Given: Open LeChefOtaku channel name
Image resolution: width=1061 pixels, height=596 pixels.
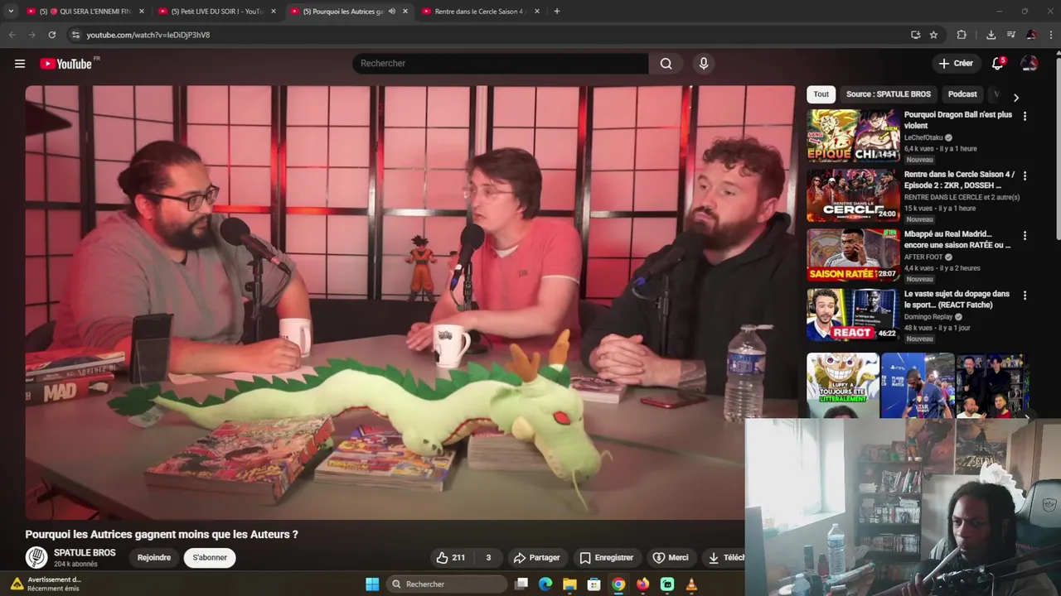Looking at the screenshot, I should (x=923, y=137).
